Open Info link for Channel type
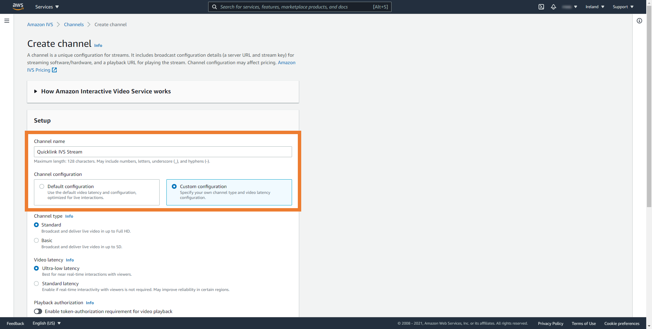652x329 pixels. [69, 216]
